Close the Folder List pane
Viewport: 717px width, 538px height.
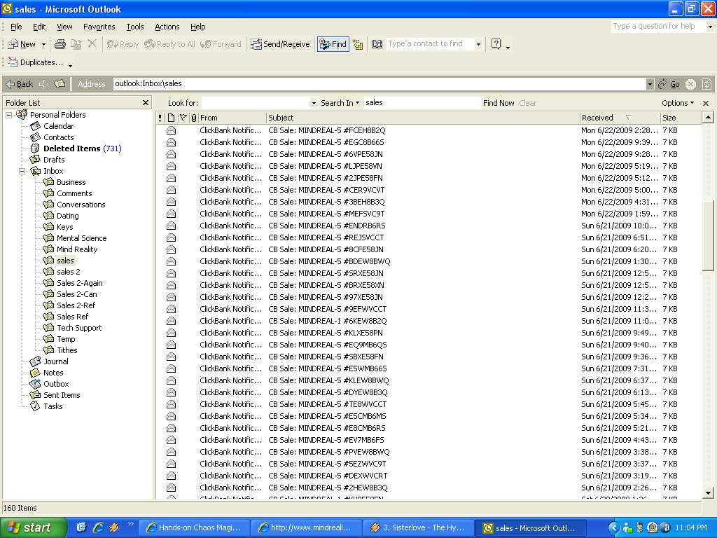click(146, 102)
